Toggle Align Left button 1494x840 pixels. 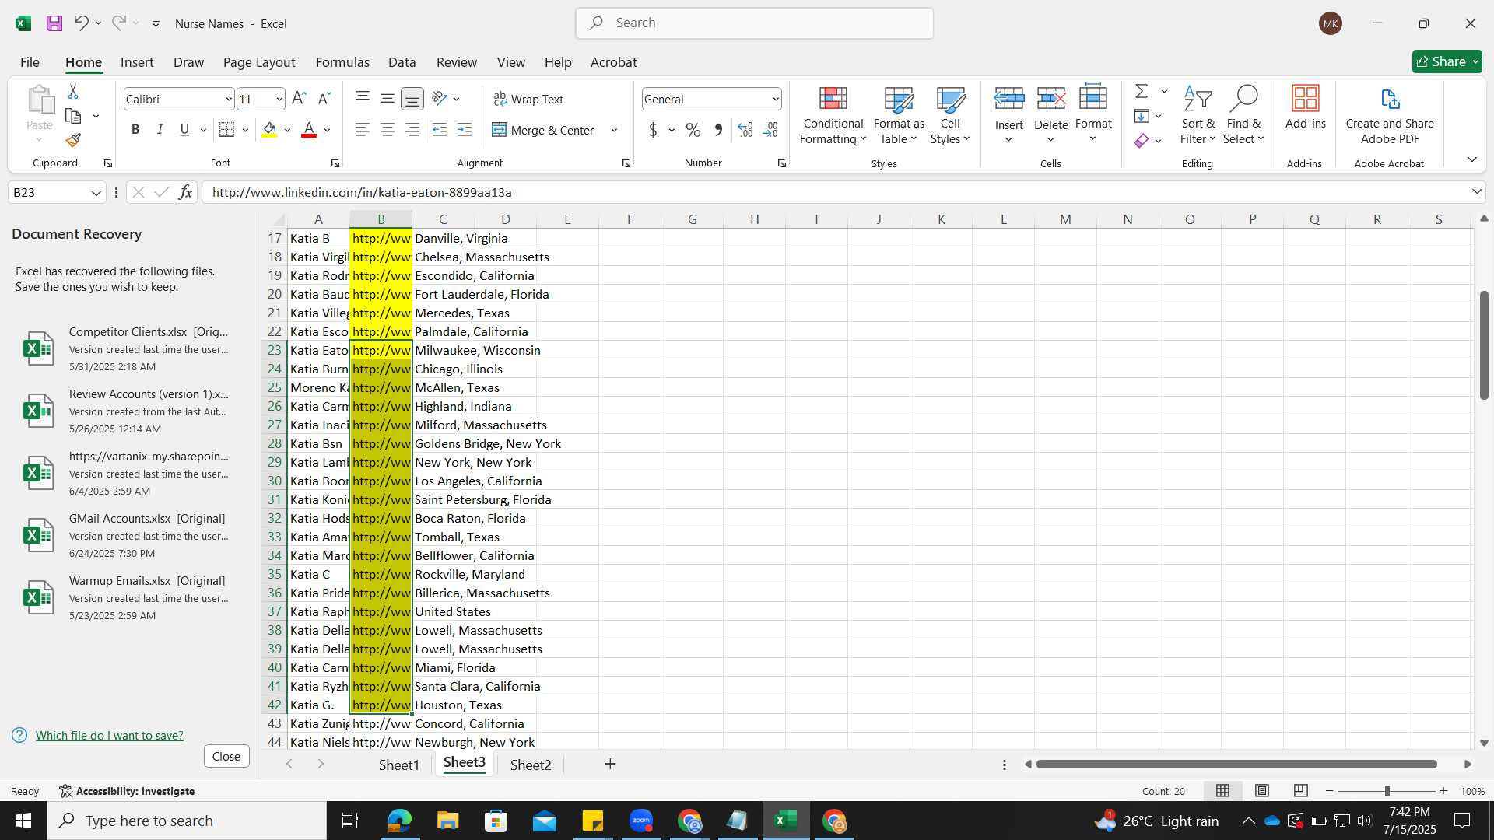click(x=362, y=130)
